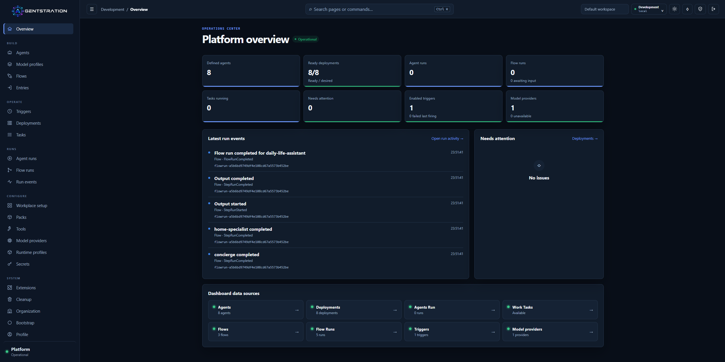This screenshot has height=362, width=725.
Task: Click the Run events activity icon
Action: click(x=10, y=182)
